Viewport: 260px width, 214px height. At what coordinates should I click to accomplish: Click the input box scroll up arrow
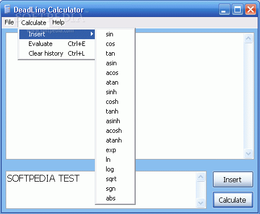[200, 177]
